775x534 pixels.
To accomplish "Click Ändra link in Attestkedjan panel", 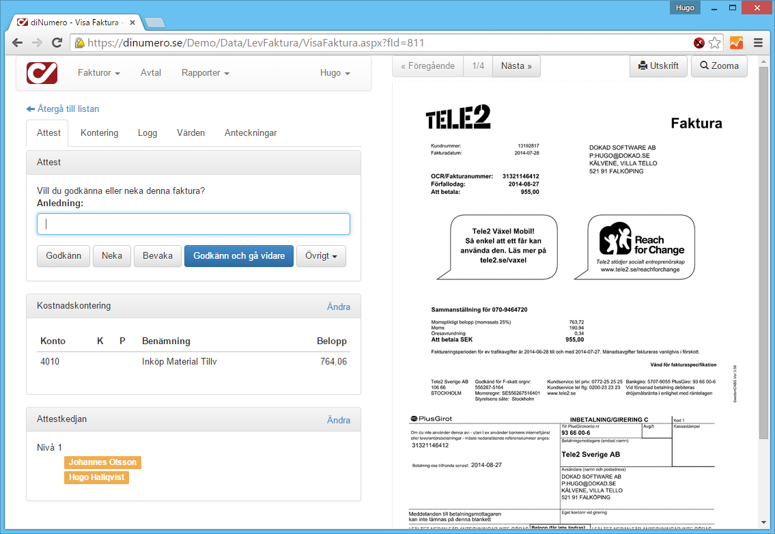I will point(339,420).
